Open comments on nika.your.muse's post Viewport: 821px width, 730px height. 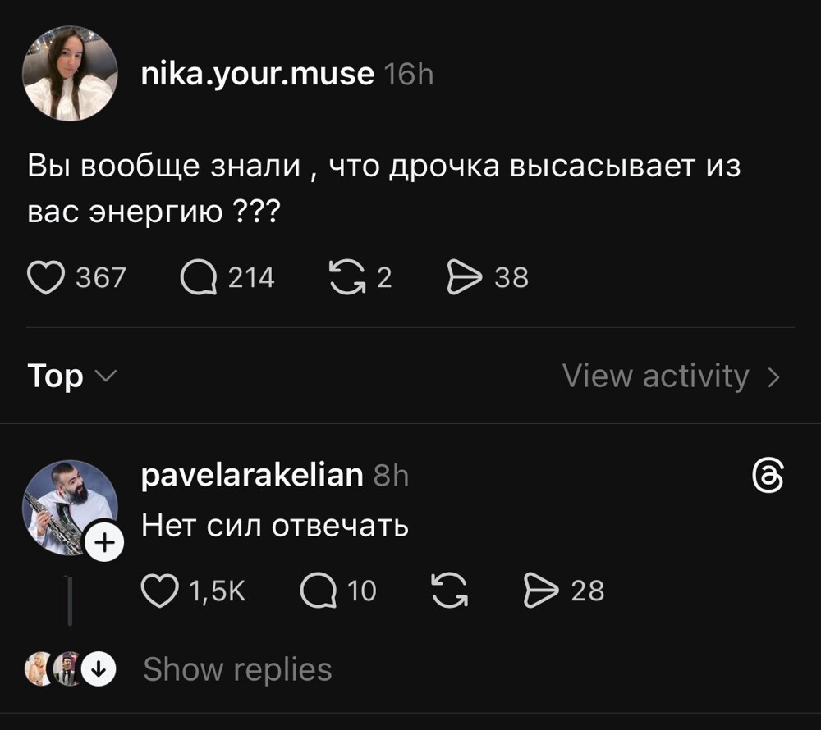(x=197, y=276)
